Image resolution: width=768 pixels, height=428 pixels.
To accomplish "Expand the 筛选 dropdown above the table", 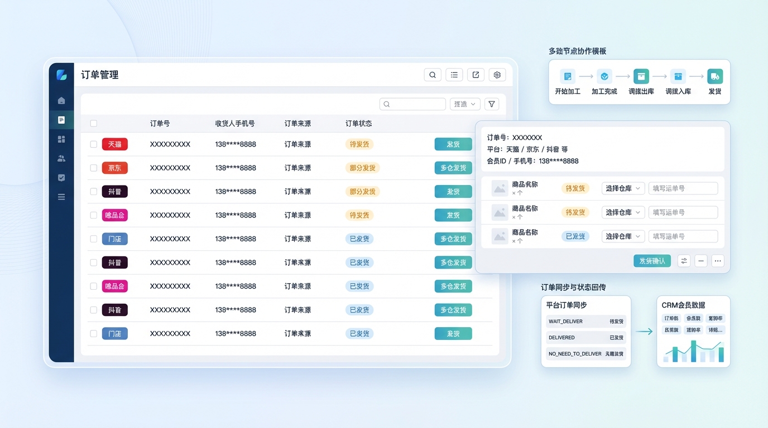I will pos(464,104).
